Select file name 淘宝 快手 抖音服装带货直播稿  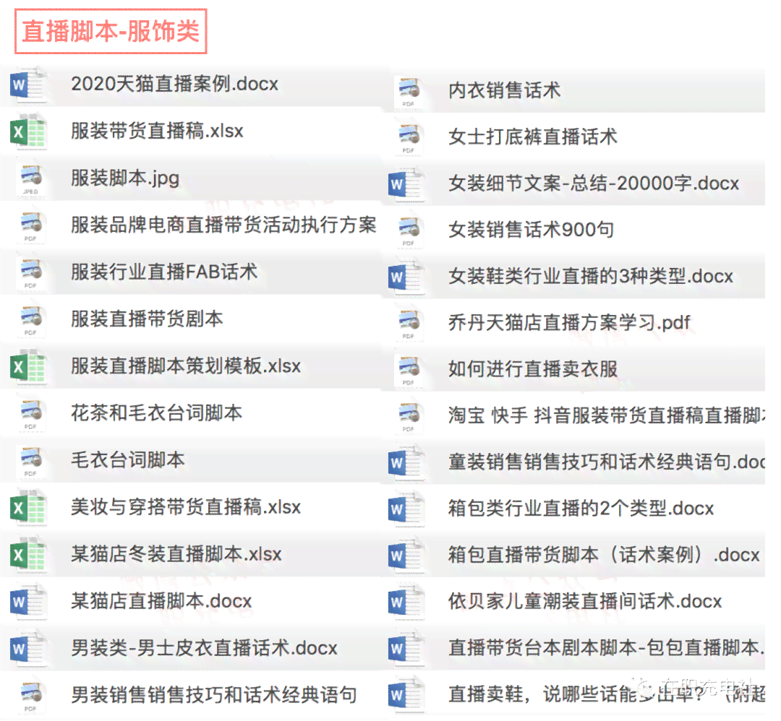tap(606, 415)
